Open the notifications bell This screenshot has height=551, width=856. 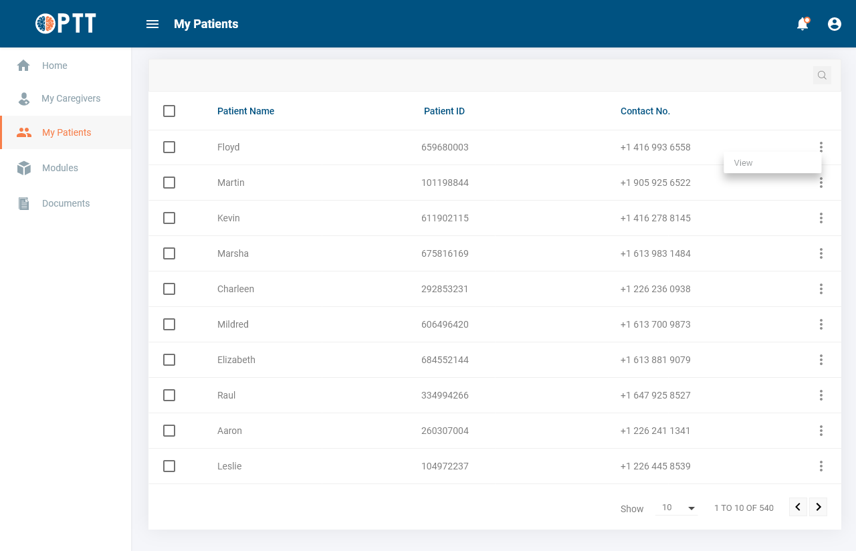(x=802, y=24)
